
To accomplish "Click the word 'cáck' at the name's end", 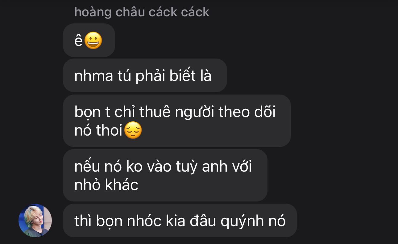I will pyautogui.click(x=195, y=12).
